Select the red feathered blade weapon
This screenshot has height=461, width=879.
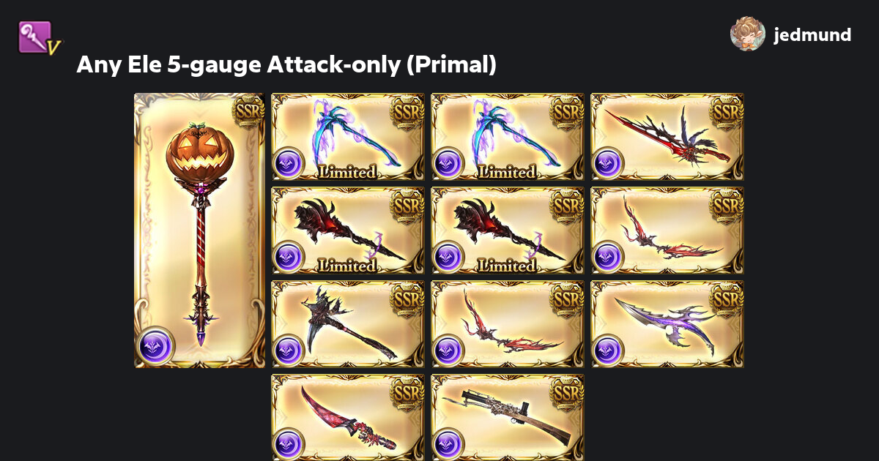coord(667,137)
